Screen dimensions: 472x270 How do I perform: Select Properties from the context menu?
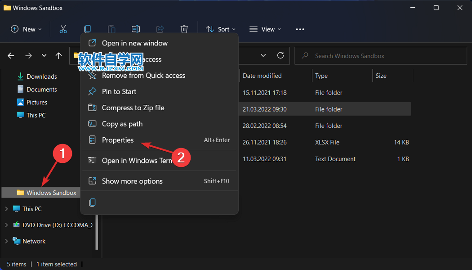click(118, 140)
